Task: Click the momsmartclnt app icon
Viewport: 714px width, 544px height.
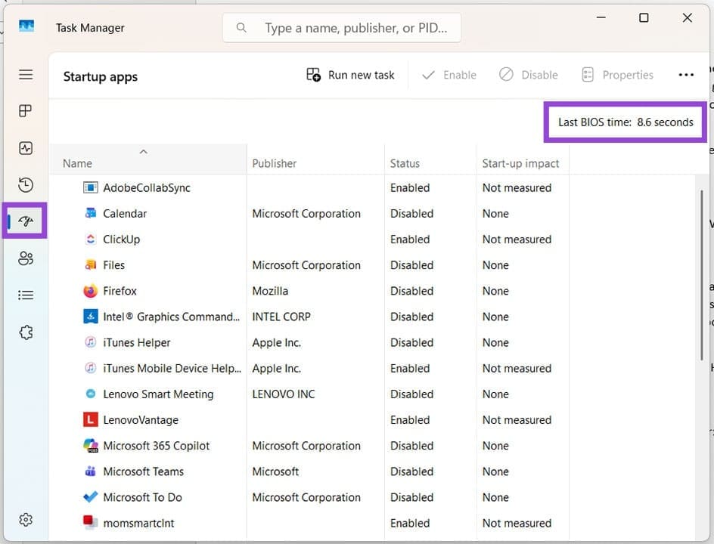Action: [91, 522]
